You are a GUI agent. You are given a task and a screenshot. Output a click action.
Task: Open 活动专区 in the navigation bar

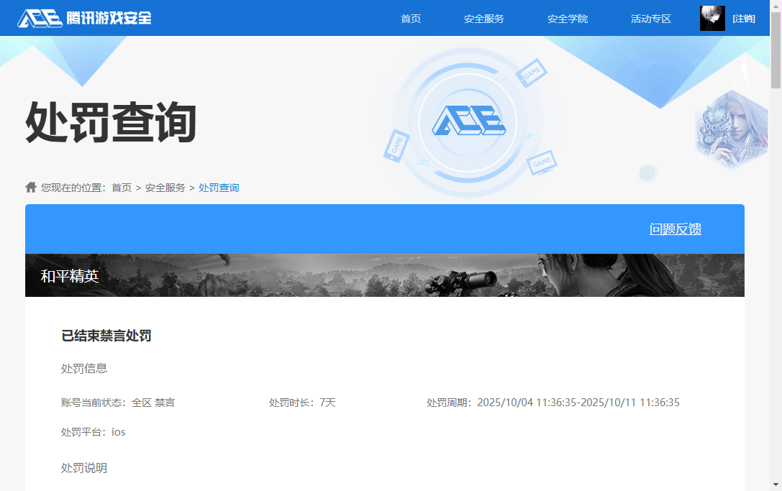point(650,19)
